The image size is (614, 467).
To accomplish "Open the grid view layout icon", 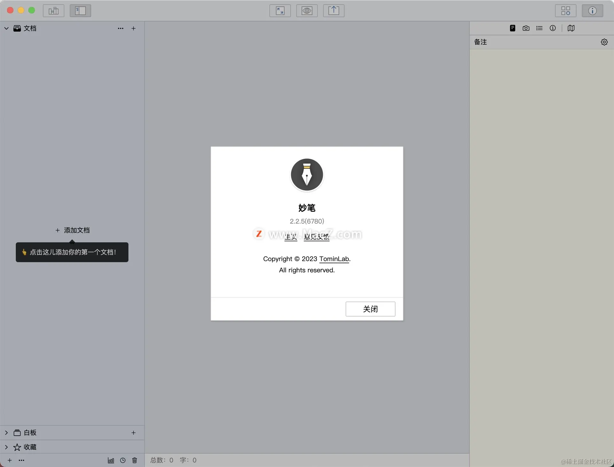I will (x=565, y=11).
